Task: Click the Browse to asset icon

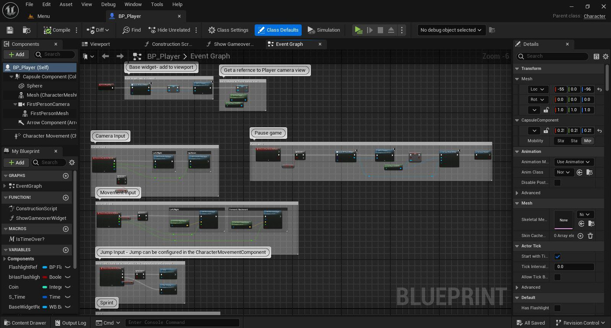Action: (26, 30)
